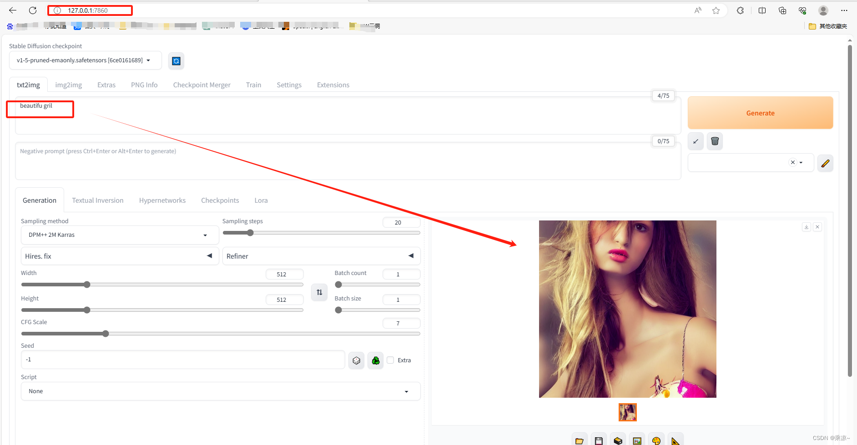The height and width of the screenshot is (445, 857).
Task: Select the Hypernetworks tab
Action: pyautogui.click(x=162, y=200)
